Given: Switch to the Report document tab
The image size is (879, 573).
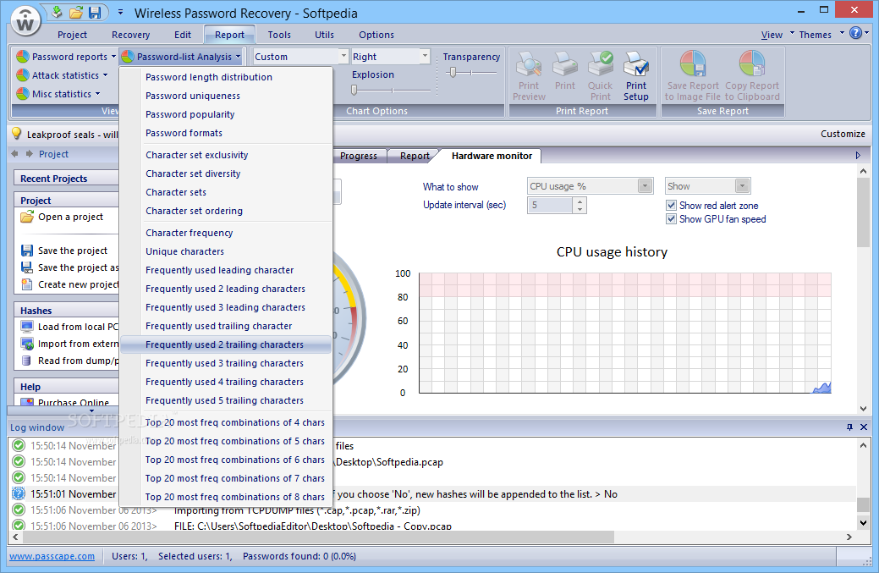Looking at the screenshot, I should (415, 156).
